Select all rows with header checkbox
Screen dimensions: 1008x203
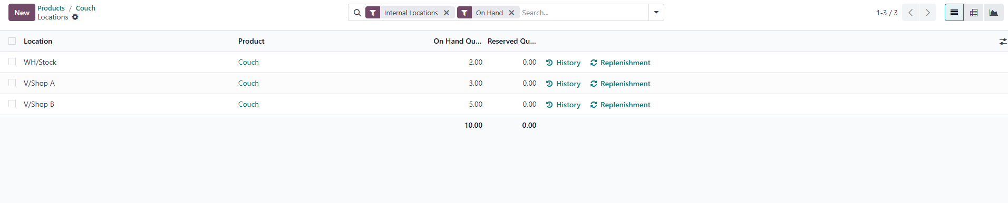pyautogui.click(x=12, y=40)
